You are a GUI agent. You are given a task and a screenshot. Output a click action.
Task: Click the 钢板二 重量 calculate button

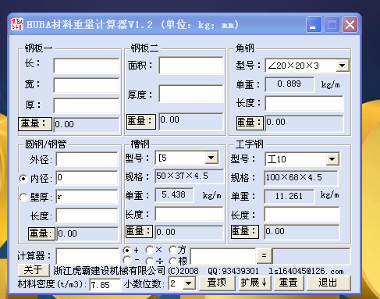click(x=141, y=121)
